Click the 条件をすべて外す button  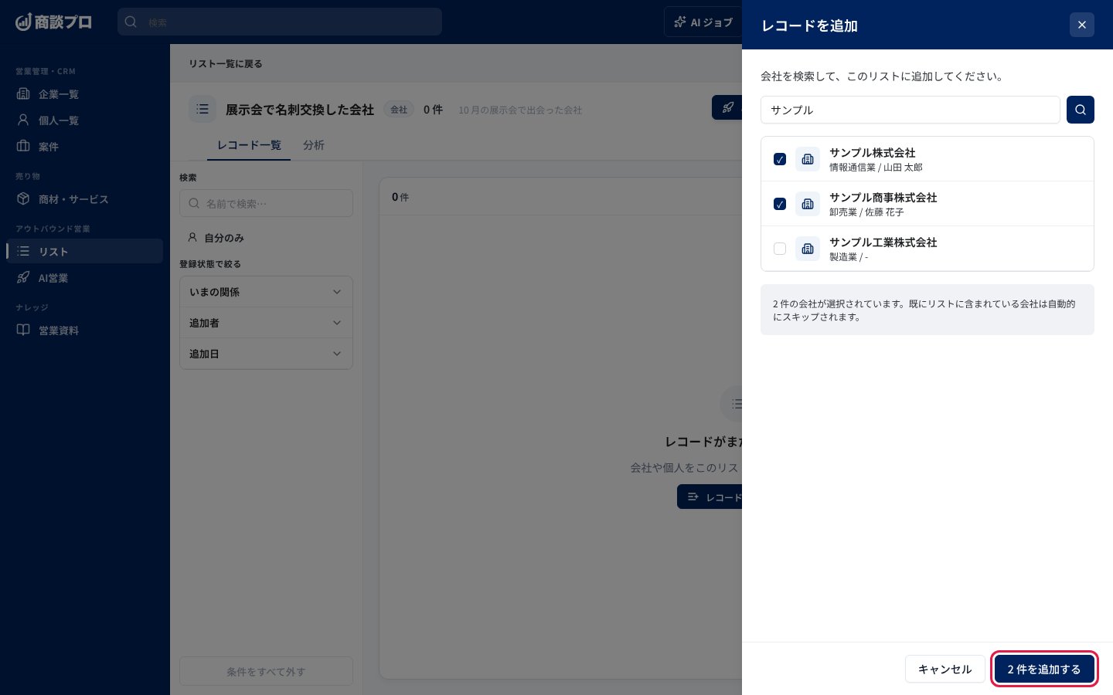point(266,672)
